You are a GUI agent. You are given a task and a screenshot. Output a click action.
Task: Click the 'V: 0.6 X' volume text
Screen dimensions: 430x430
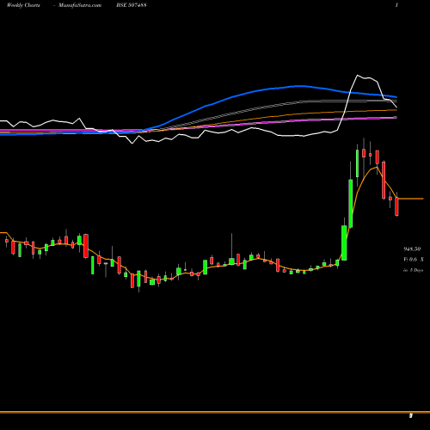pyautogui.click(x=414, y=260)
